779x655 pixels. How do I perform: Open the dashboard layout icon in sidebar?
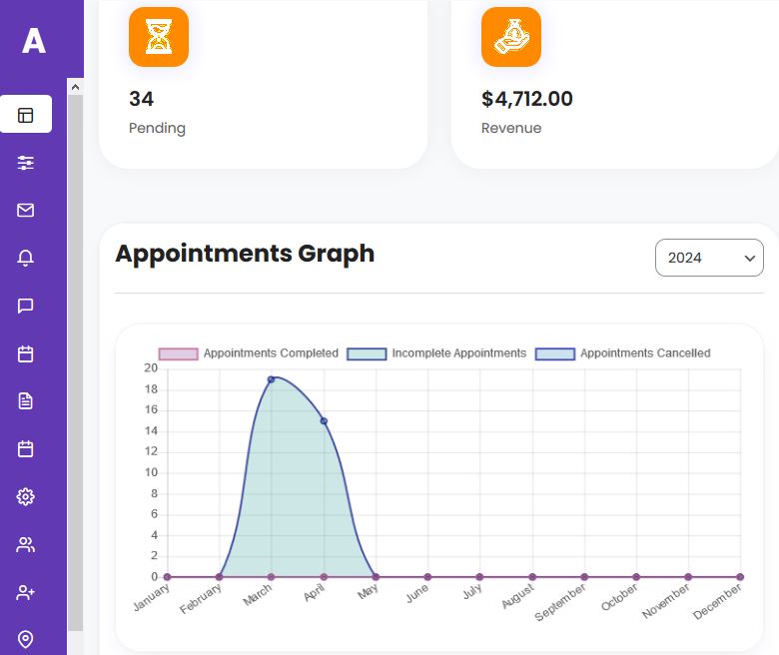click(x=25, y=115)
